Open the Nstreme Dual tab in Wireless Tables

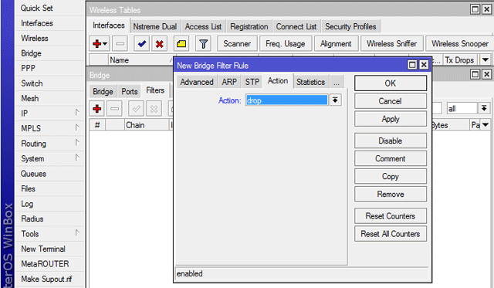[x=154, y=26]
